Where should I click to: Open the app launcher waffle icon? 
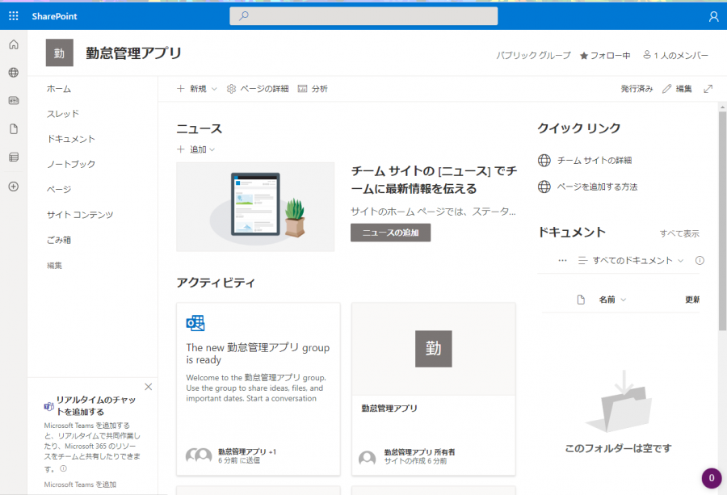point(13,16)
